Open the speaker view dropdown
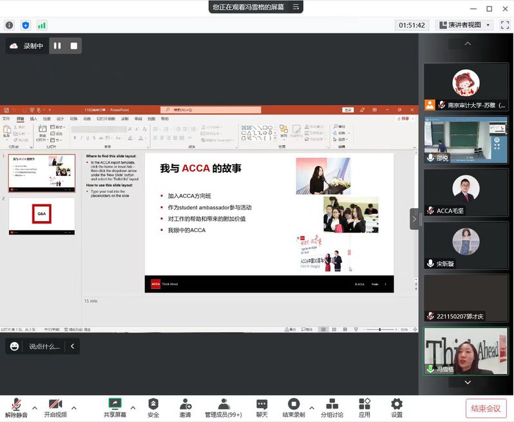514x422 pixels. (464, 25)
